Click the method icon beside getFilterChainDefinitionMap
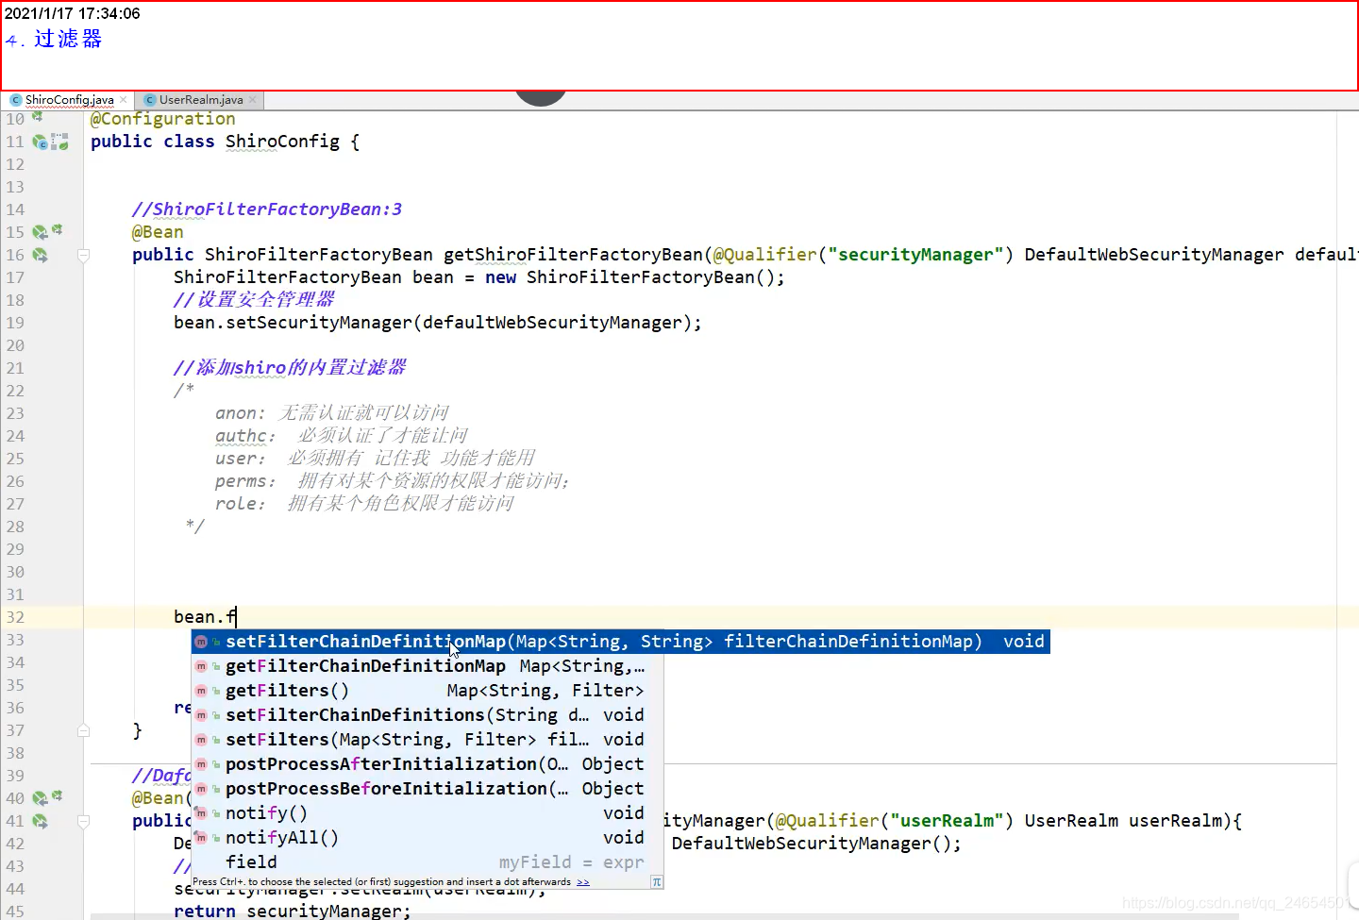 pyautogui.click(x=201, y=666)
